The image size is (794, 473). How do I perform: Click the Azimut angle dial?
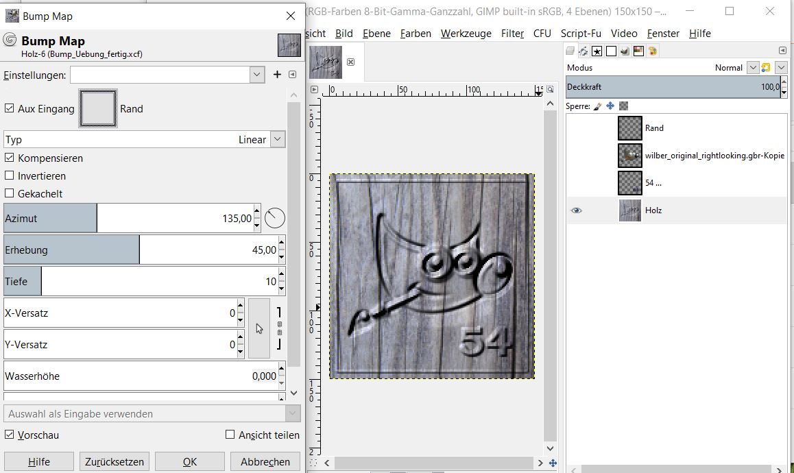click(x=274, y=219)
